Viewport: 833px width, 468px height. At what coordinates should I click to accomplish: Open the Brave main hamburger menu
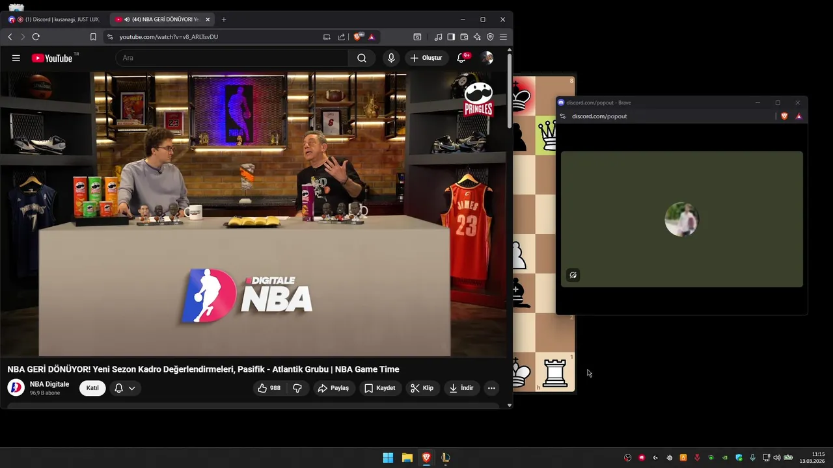pyautogui.click(x=503, y=37)
